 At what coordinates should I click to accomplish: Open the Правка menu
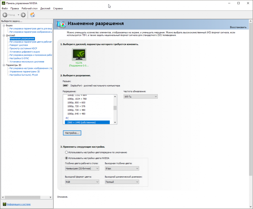point(14,8)
